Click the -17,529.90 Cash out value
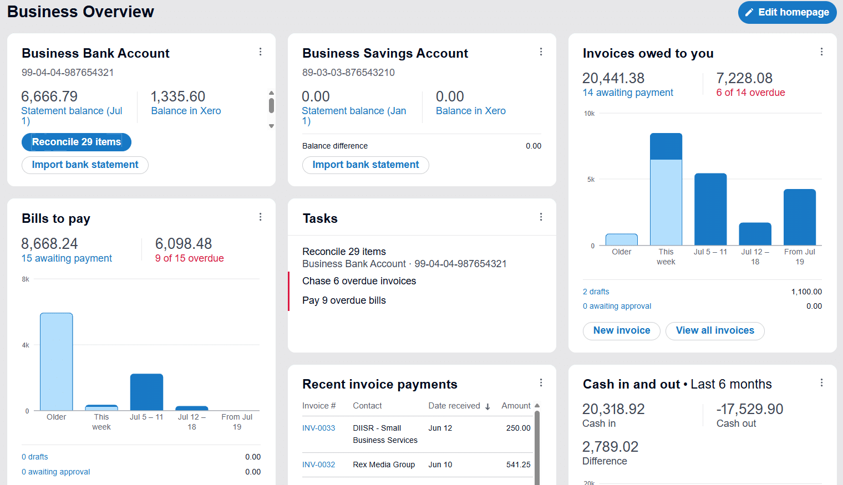This screenshot has width=843, height=485. coord(750,409)
